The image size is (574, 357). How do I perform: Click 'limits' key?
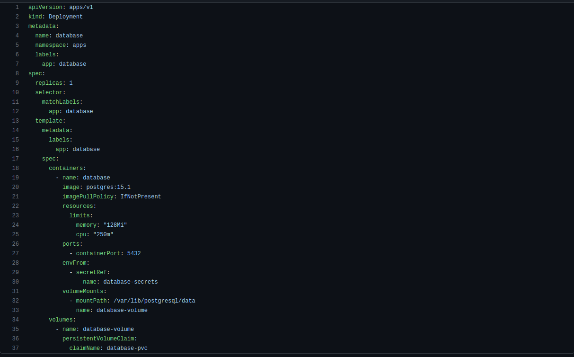(x=79, y=215)
